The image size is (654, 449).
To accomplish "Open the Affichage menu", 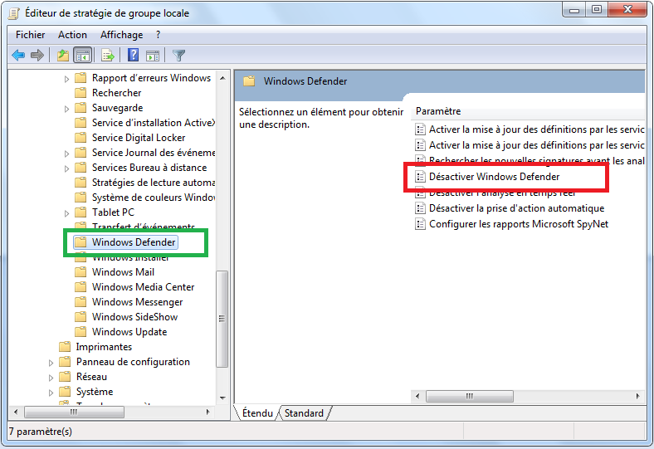I will pyautogui.click(x=121, y=35).
